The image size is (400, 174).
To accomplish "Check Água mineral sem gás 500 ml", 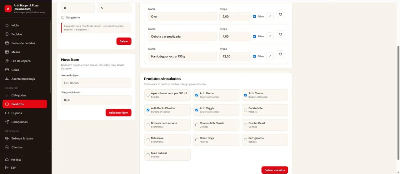I will [148, 95].
